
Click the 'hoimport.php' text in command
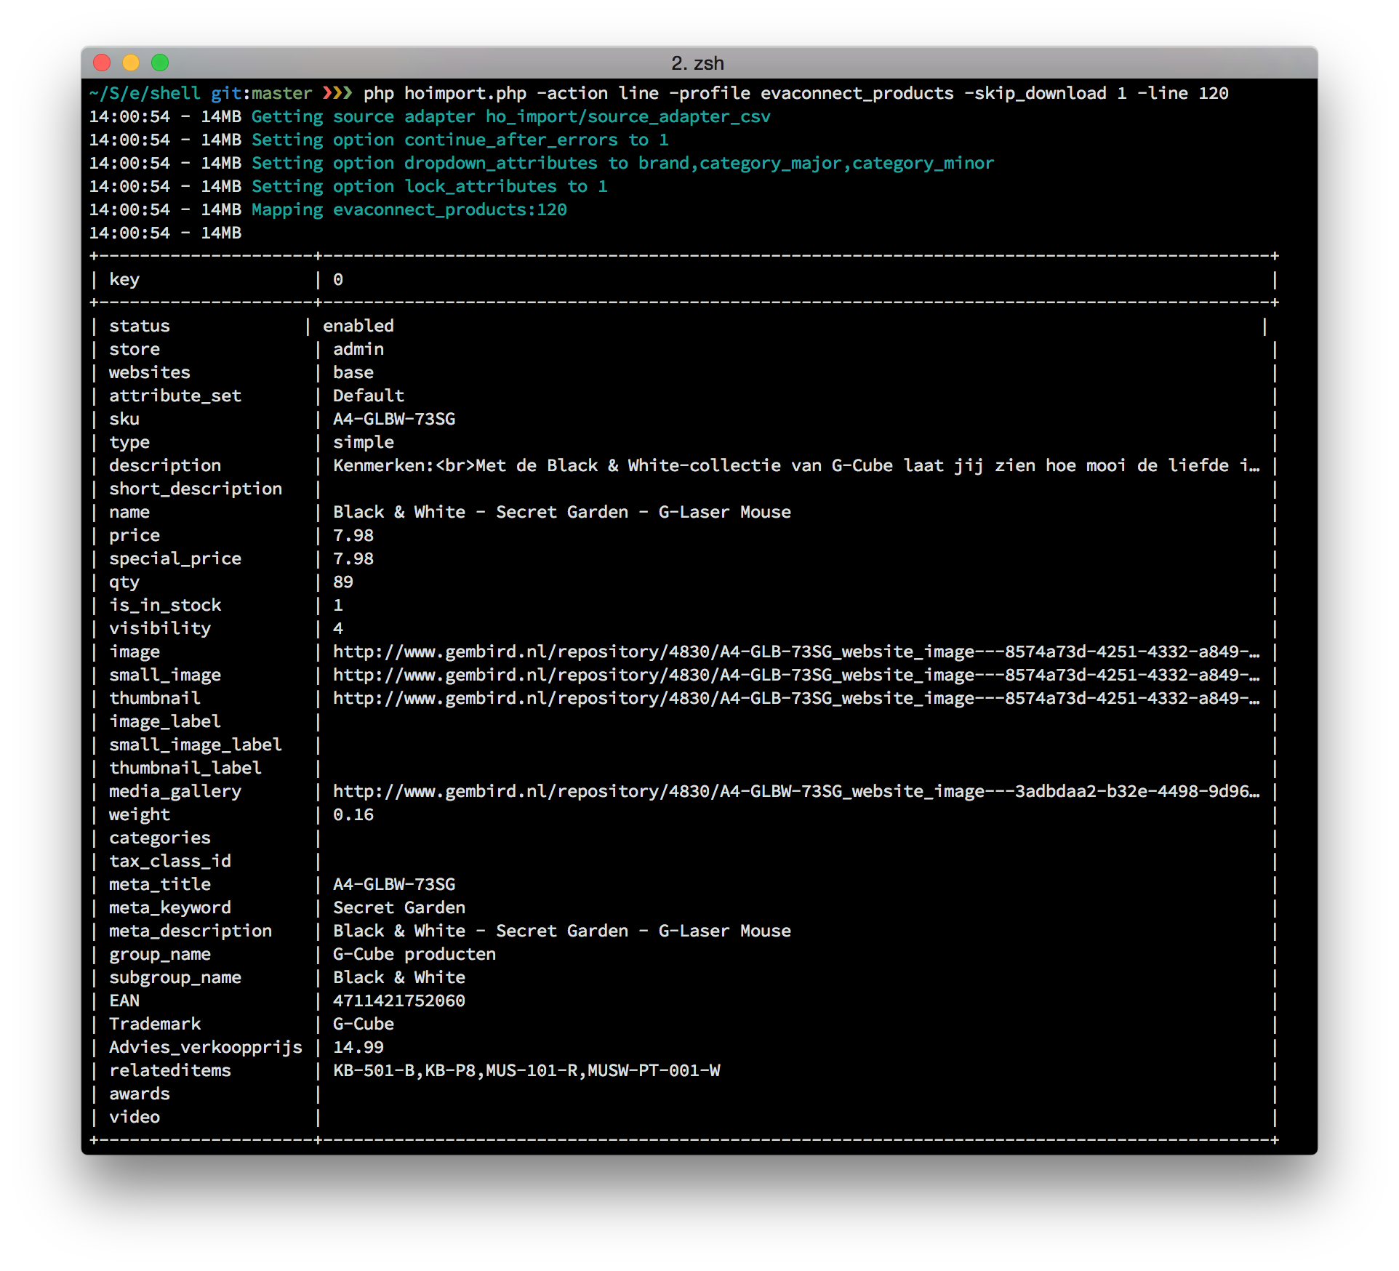[x=465, y=93]
